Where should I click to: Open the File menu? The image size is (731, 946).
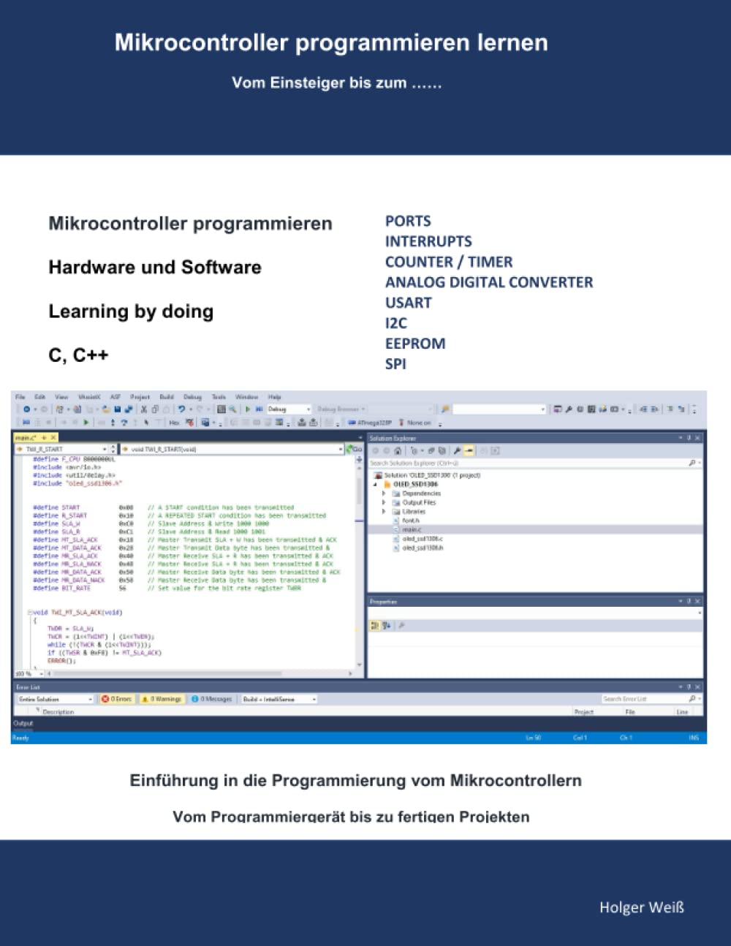pos(20,397)
